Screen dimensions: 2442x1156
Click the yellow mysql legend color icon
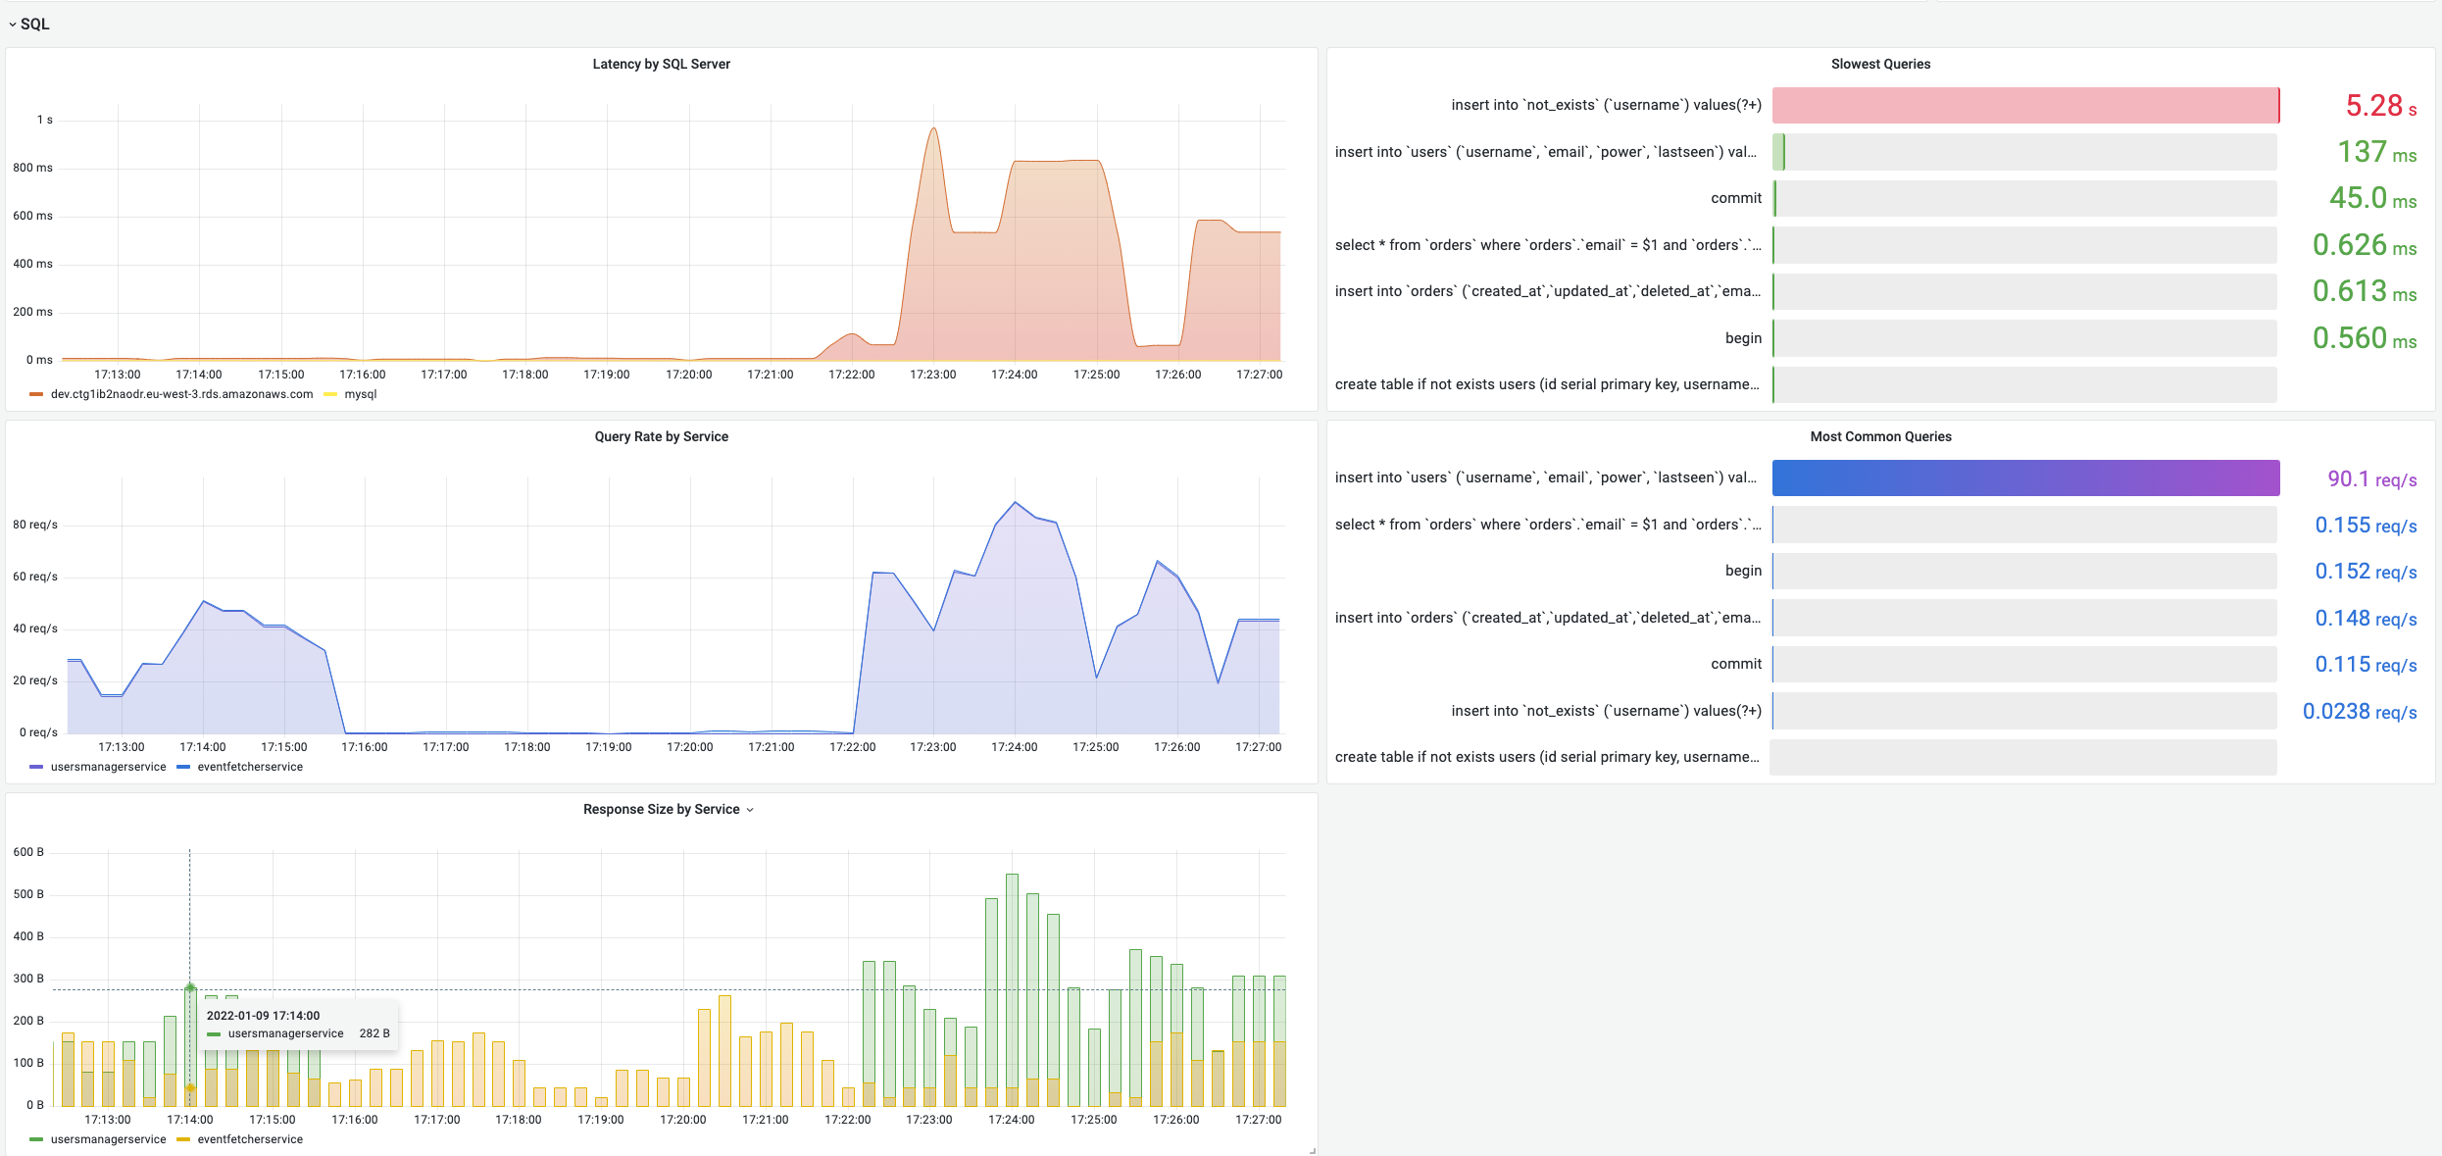[330, 394]
